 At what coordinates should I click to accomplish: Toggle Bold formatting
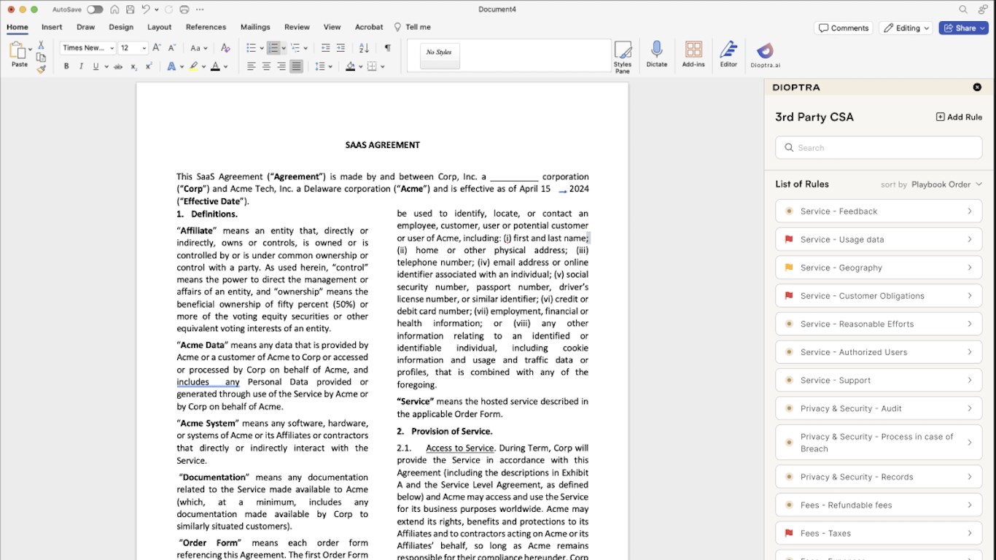(x=66, y=66)
